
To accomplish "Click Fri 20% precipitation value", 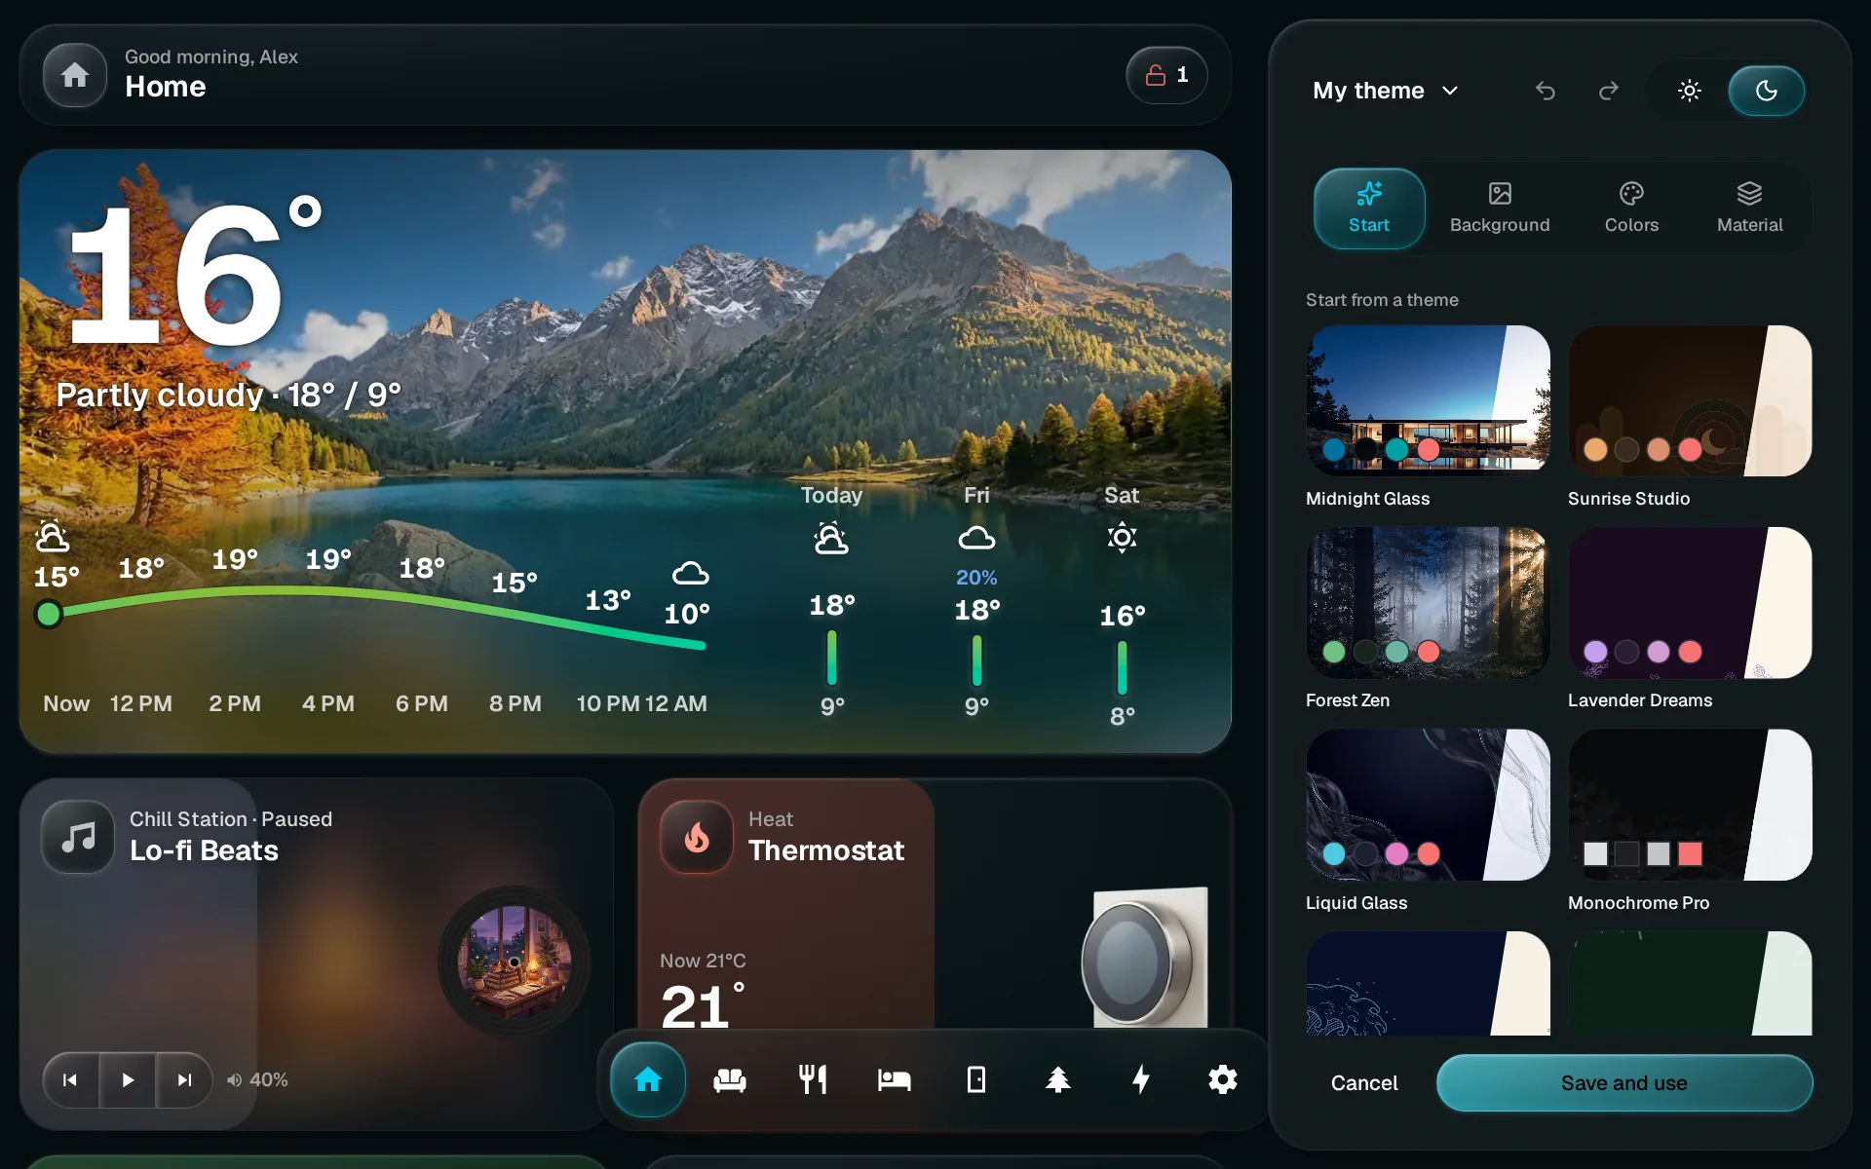I will click(x=976, y=578).
